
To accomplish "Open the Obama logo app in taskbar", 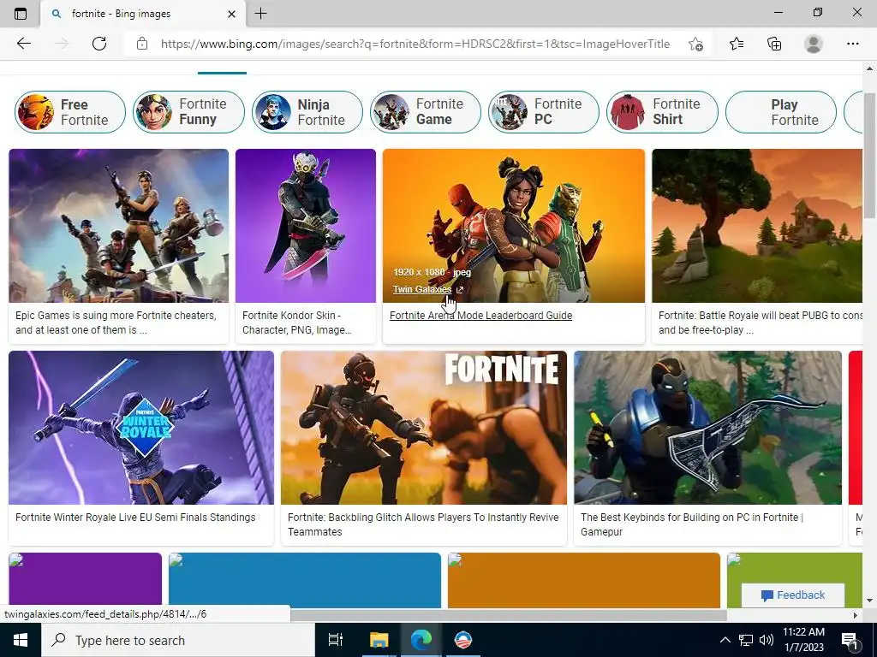I will (x=463, y=640).
